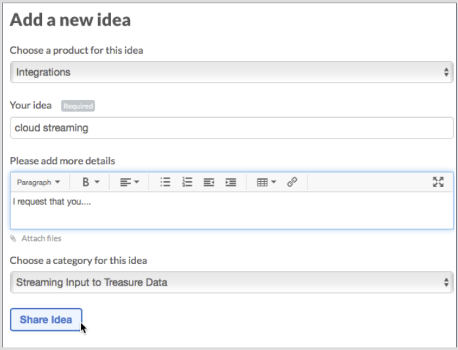
Task: Click the Share Idea button
Action: click(46, 320)
